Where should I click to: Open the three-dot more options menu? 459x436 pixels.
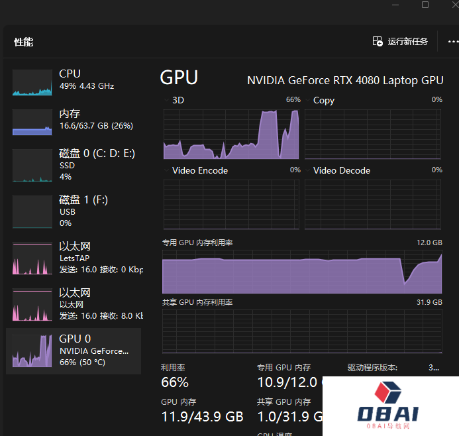[453, 42]
